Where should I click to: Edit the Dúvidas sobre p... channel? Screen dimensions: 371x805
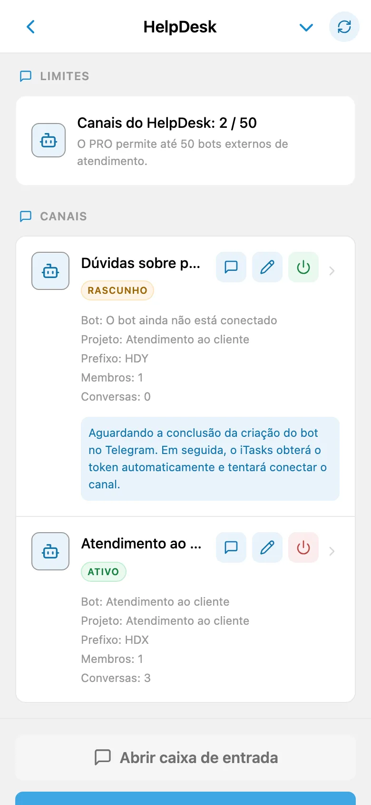[x=267, y=267]
